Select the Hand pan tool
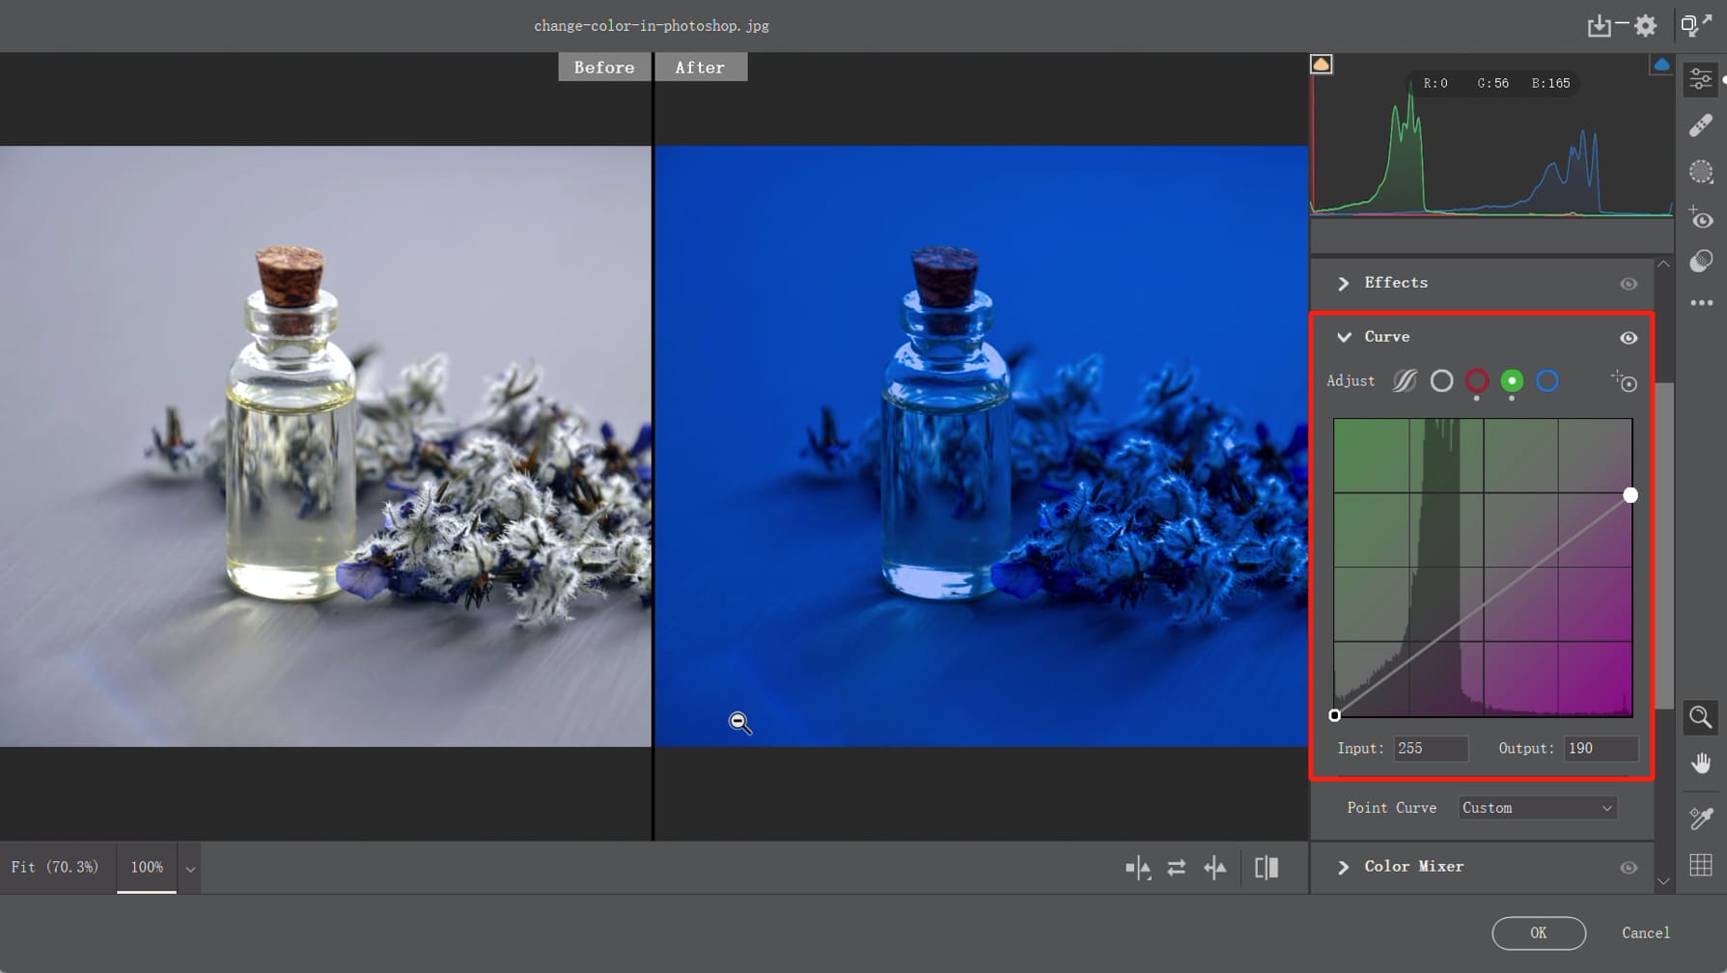1727x973 pixels. click(x=1701, y=764)
